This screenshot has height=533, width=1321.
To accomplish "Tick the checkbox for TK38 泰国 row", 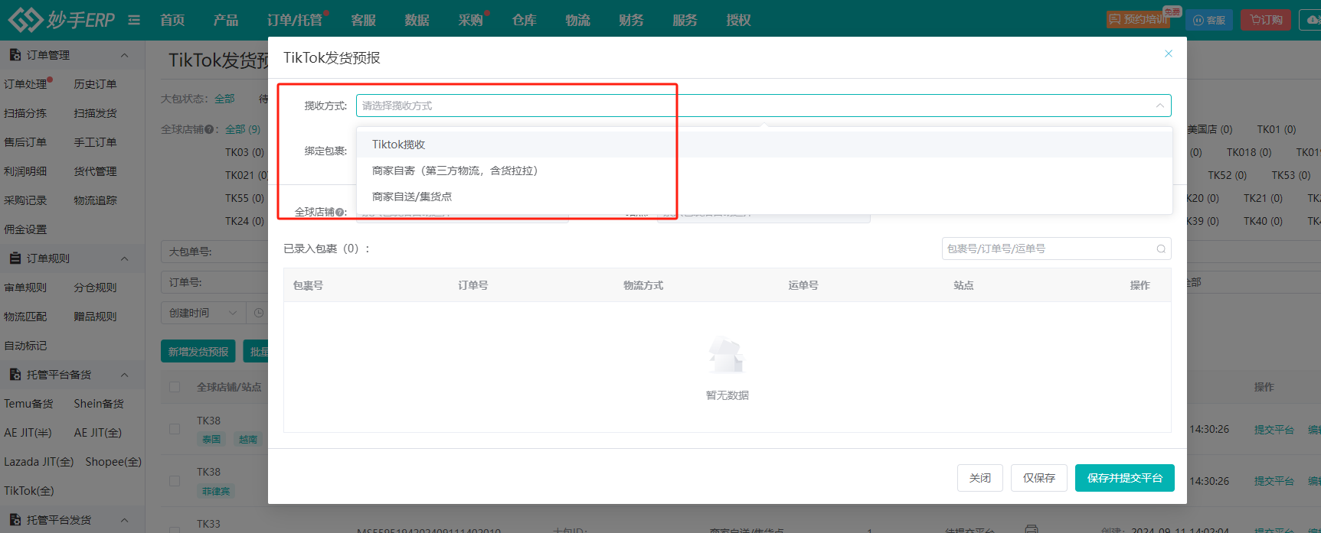I will pos(175,429).
